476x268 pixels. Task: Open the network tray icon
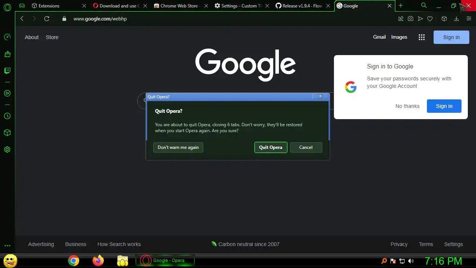tap(402, 261)
